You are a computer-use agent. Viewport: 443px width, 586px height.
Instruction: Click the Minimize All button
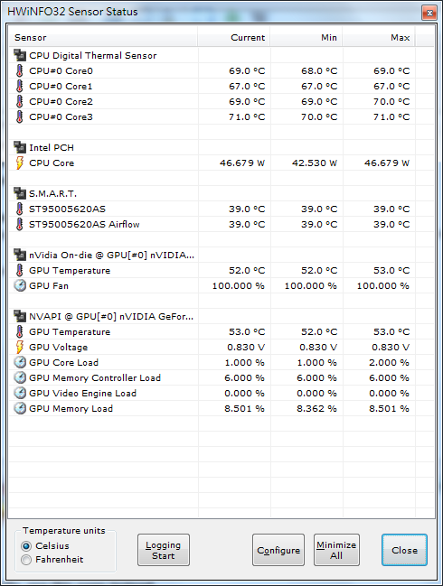click(336, 550)
